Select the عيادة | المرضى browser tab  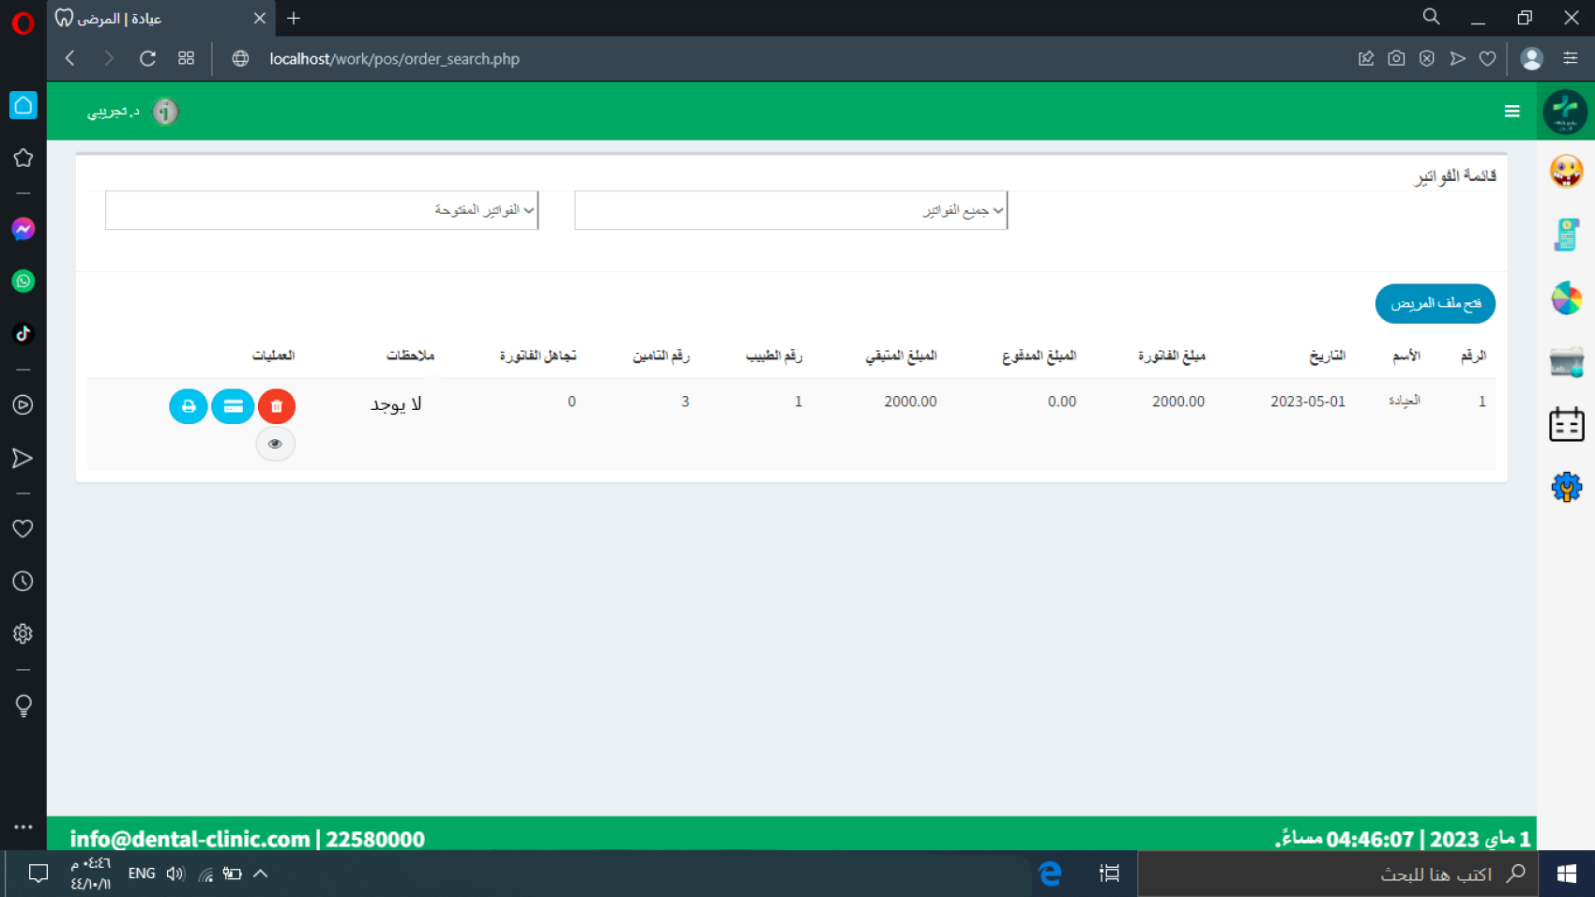click(141, 18)
